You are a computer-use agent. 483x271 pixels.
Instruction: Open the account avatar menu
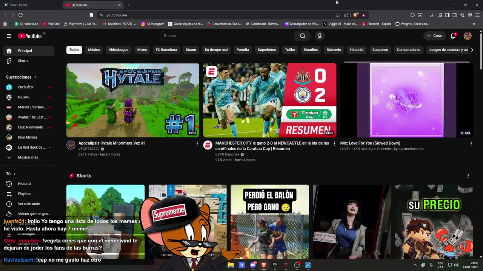pyautogui.click(x=468, y=36)
